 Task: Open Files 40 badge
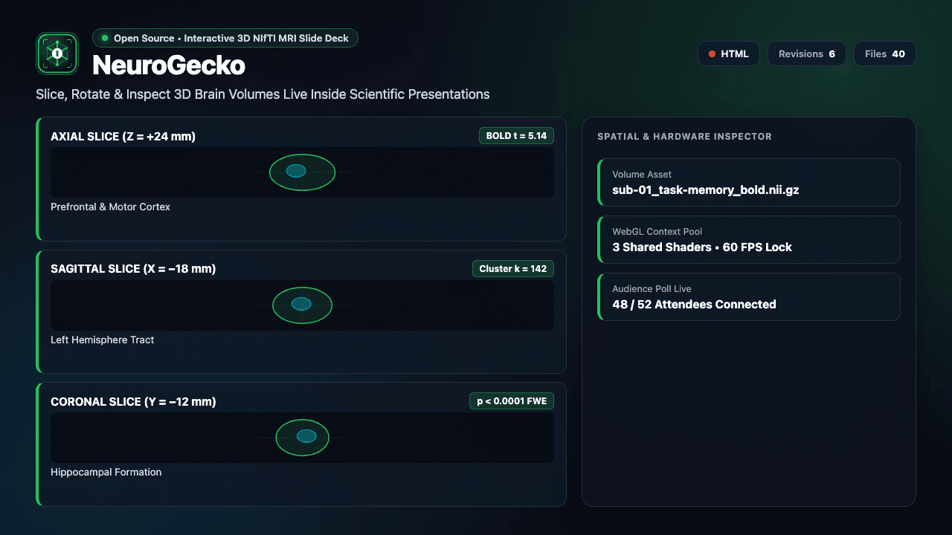point(884,53)
